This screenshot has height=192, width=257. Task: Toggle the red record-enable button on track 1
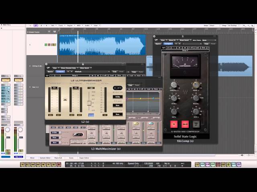[x=49, y=45]
